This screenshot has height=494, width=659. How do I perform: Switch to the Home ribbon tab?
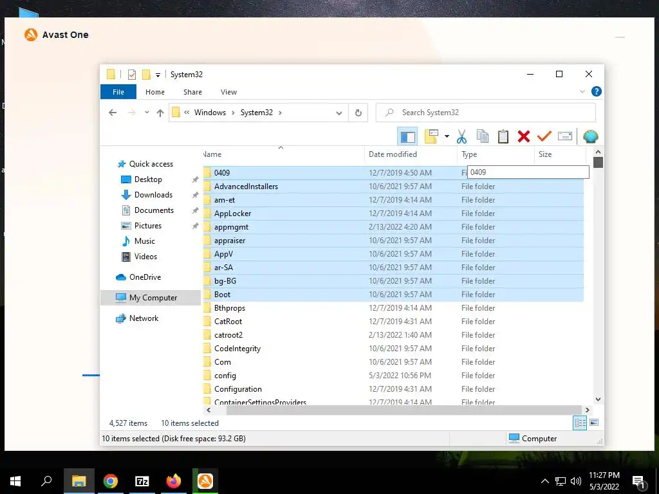pos(155,92)
